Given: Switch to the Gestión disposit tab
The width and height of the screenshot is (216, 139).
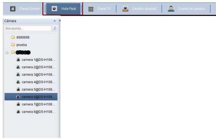Looking at the screenshot, I should tap(144, 9).
